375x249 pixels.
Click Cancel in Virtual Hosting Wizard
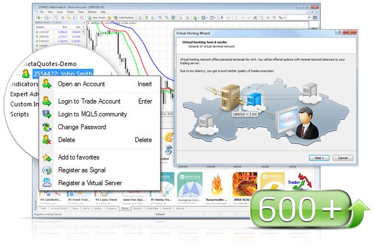tap(343, 158)
